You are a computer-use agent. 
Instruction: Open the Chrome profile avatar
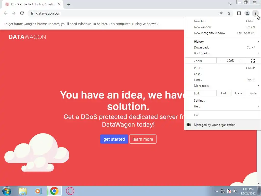(x=247, y=13)
